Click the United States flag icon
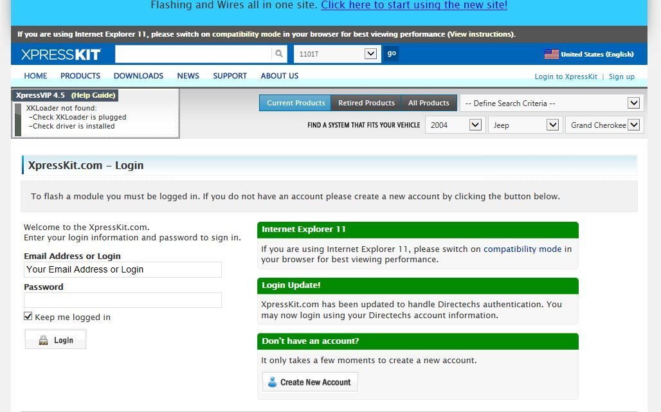This screenshot has height=412, width=661. point(551,55)
